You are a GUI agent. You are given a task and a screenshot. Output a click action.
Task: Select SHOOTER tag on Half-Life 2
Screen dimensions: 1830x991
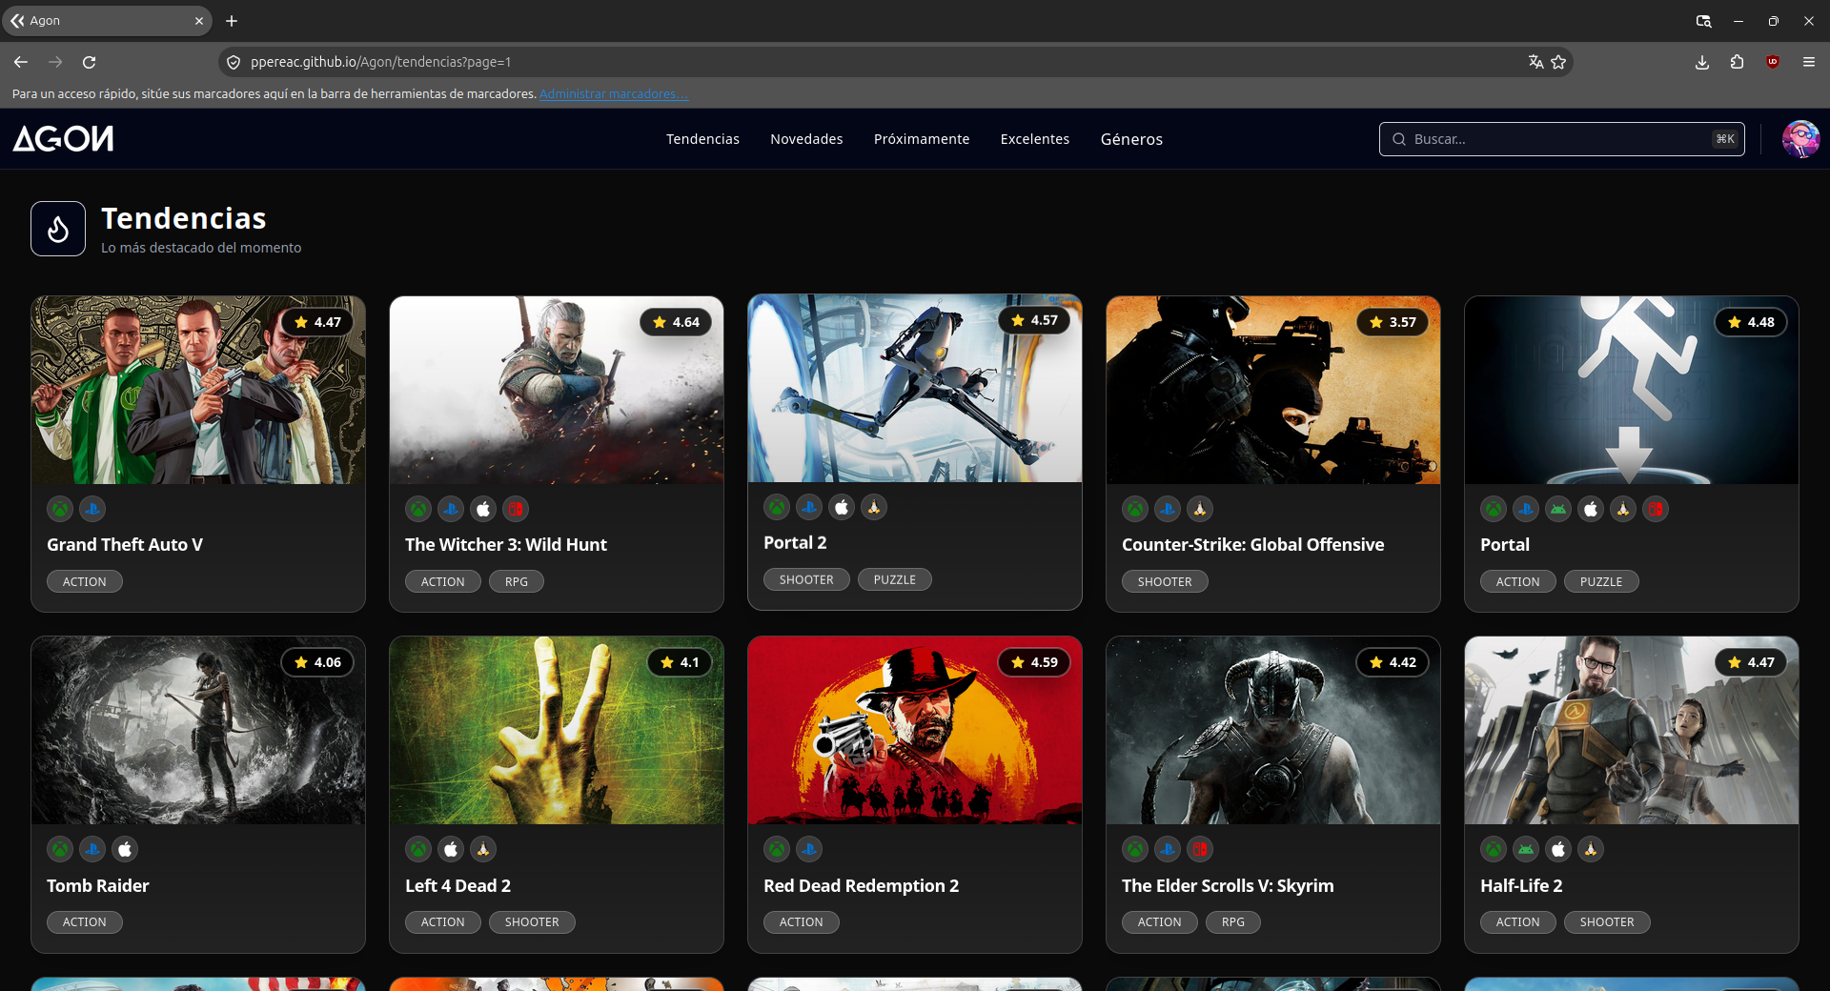(1607, 921)
